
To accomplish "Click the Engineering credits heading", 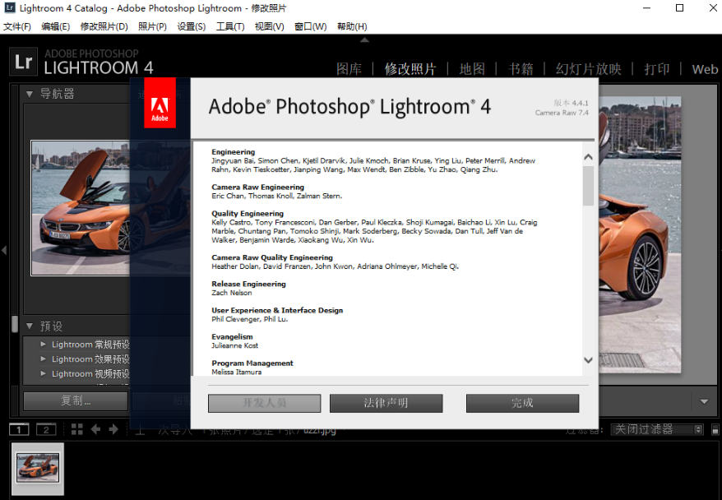I will 233,152.
